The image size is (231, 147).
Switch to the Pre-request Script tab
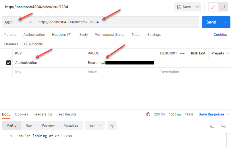click(x=110, y=35)
